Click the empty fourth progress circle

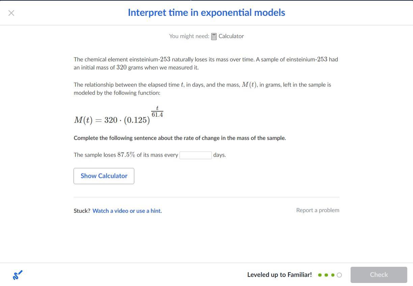pos(339,275)
